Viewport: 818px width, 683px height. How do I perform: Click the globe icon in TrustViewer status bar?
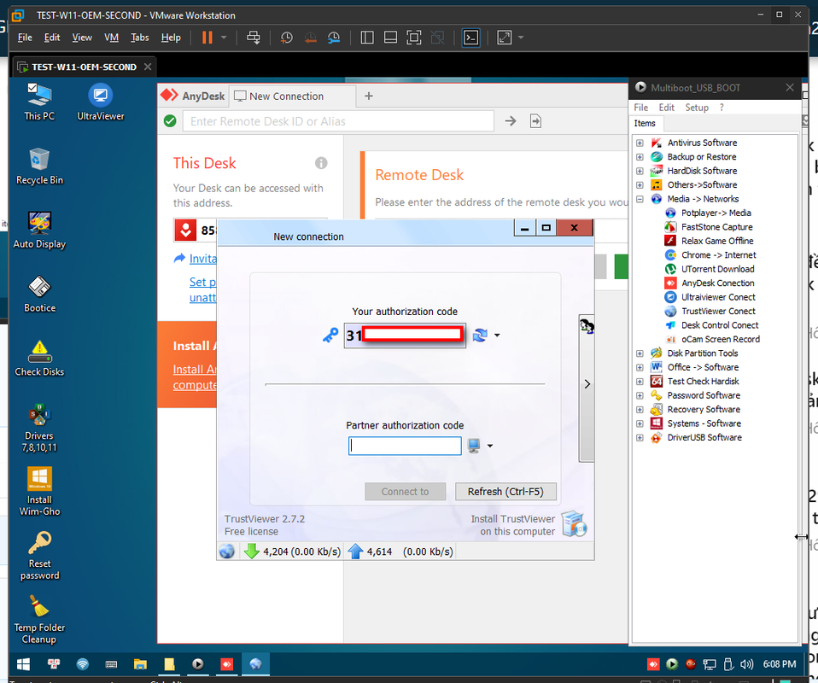coord(227,552)
